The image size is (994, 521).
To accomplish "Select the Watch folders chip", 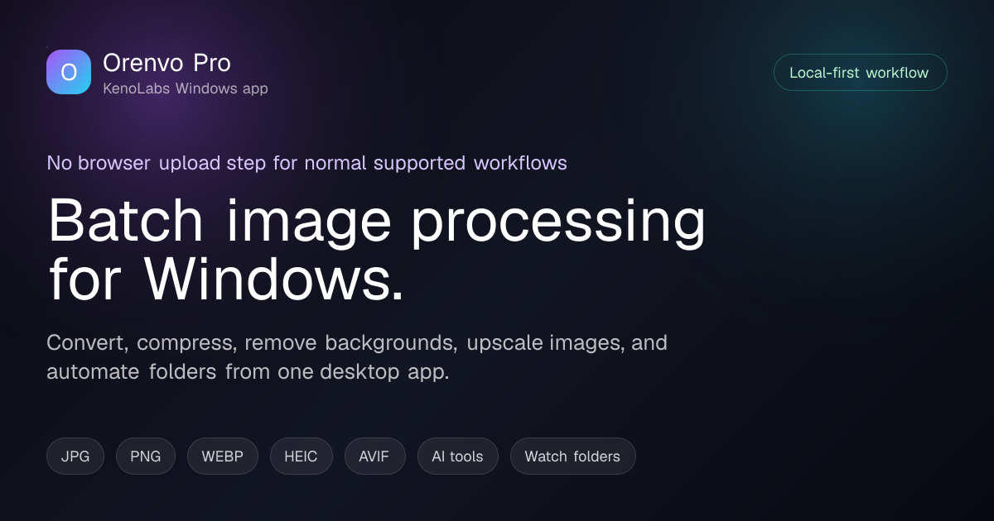I will (572, 456).
